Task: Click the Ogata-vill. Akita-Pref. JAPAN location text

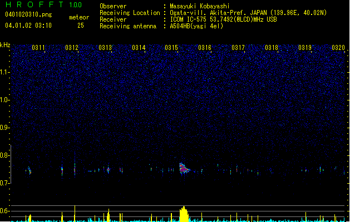Action: click(248, 13)
